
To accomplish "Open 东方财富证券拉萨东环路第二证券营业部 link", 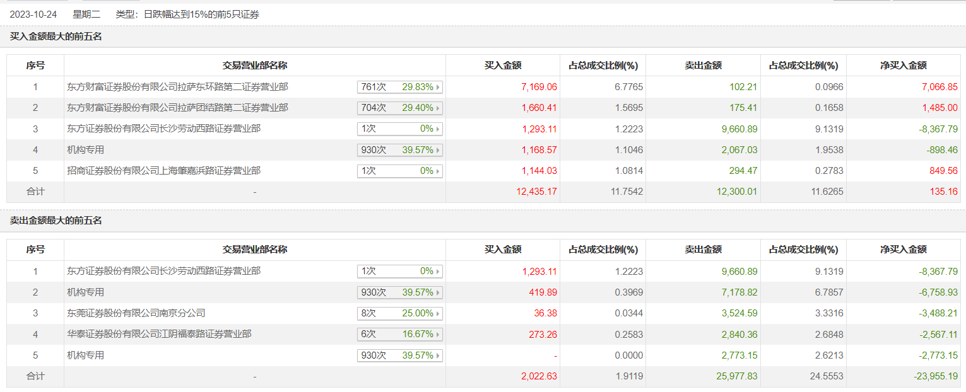I will [x=177, y=87].
